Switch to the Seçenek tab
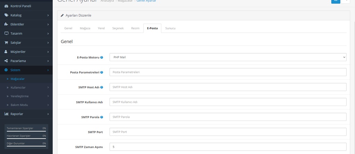355x154 pixels. coord(118,28)
